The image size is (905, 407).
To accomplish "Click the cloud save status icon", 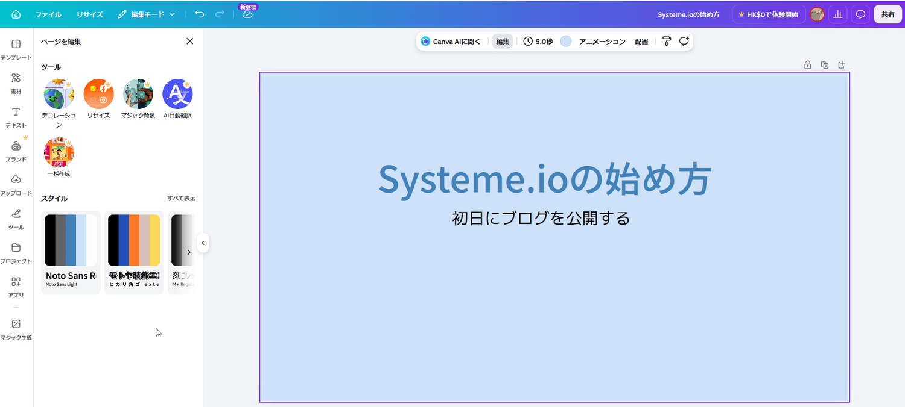I will (x=247, y=14).
